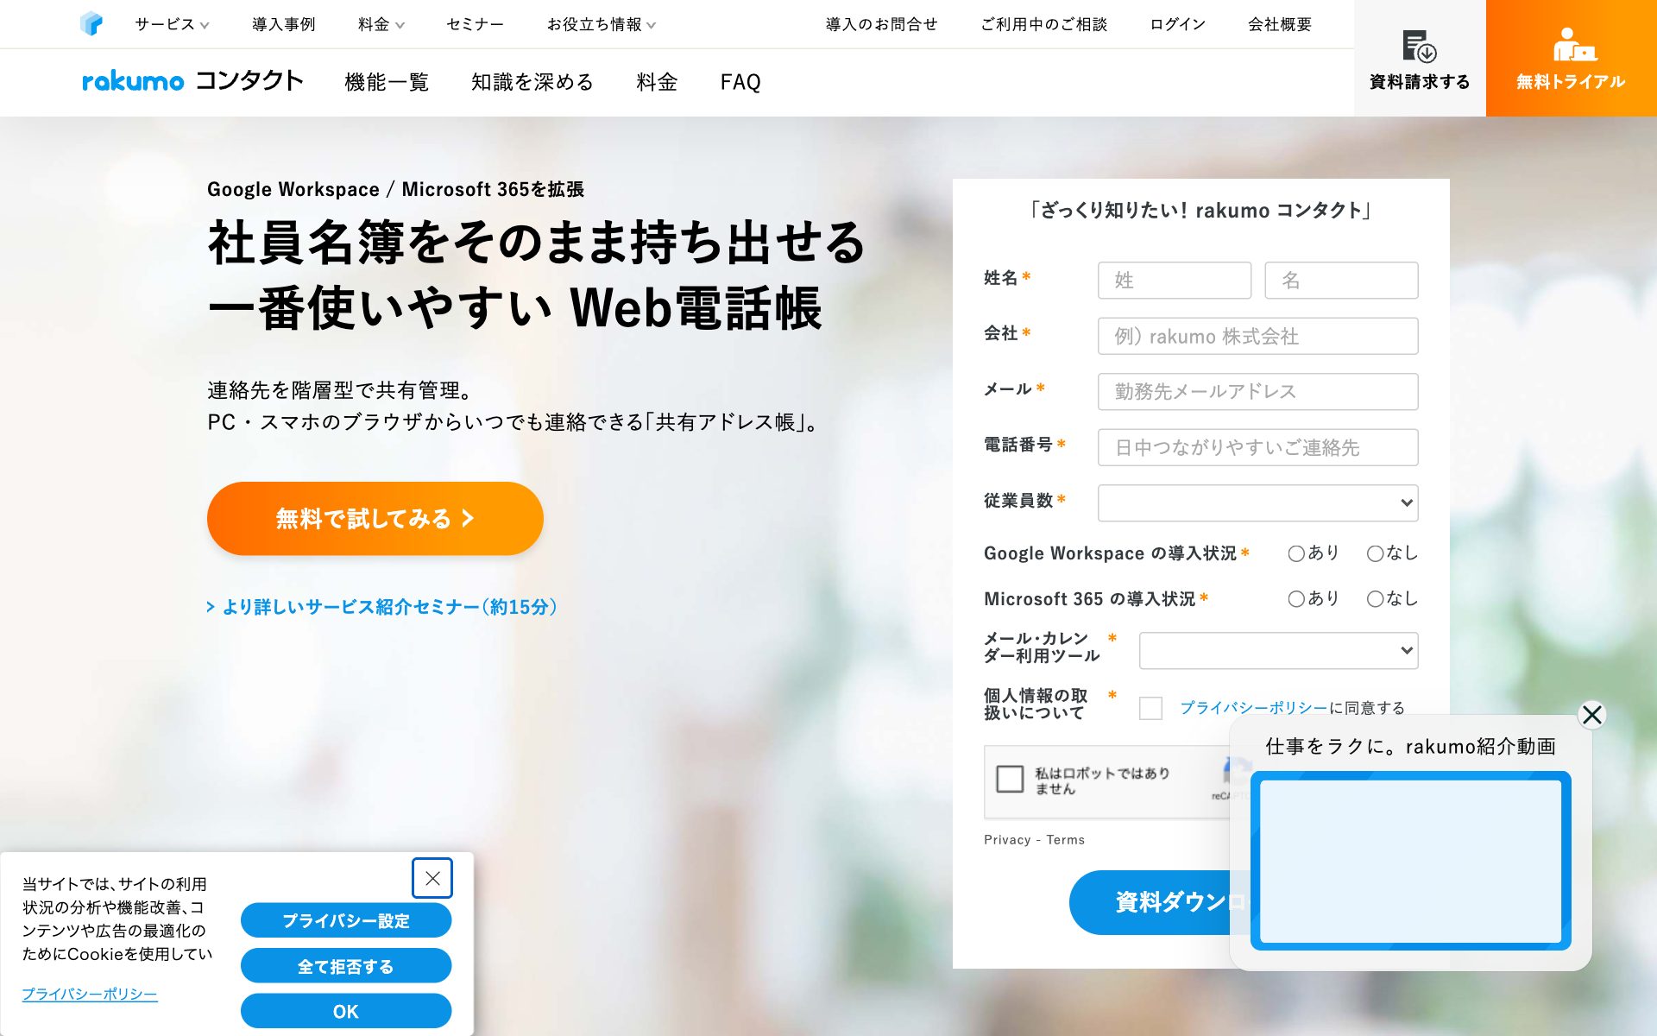Click the 会社 name input field
The width and height of the screenshot is (1657, 1036).
pyautogui.click(x=1257, y=336)
